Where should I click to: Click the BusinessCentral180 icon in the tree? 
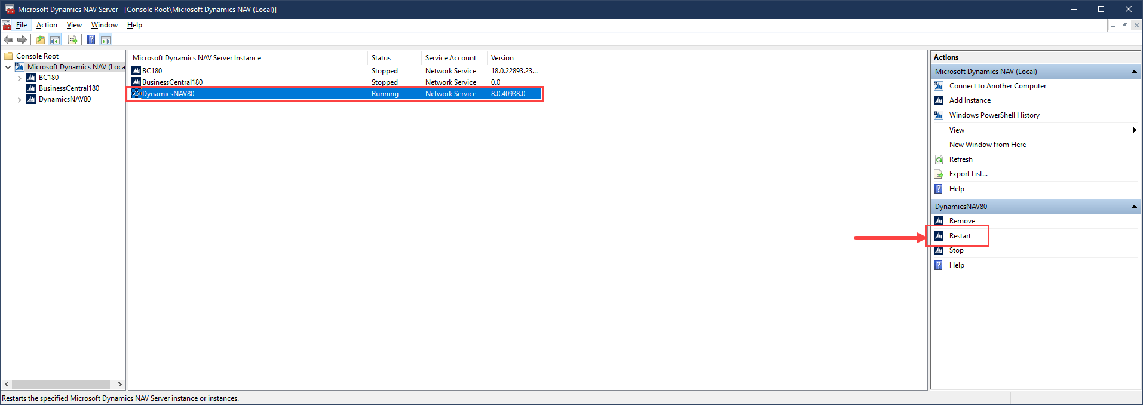point(31,88)
